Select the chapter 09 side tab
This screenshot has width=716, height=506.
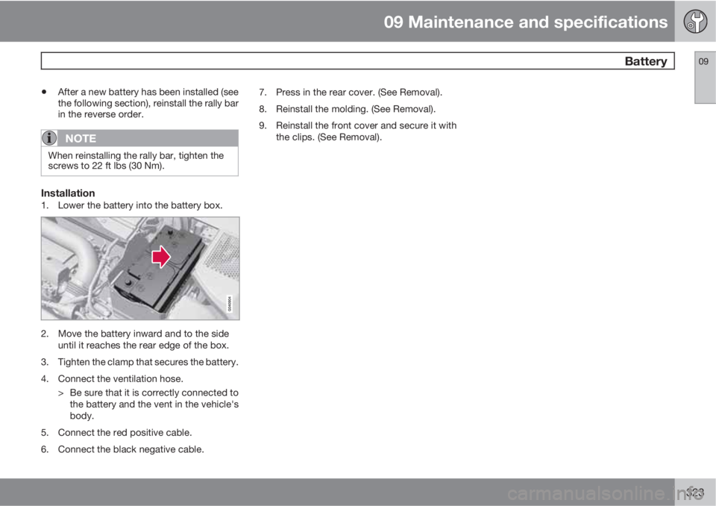click(x=705, y=78)
